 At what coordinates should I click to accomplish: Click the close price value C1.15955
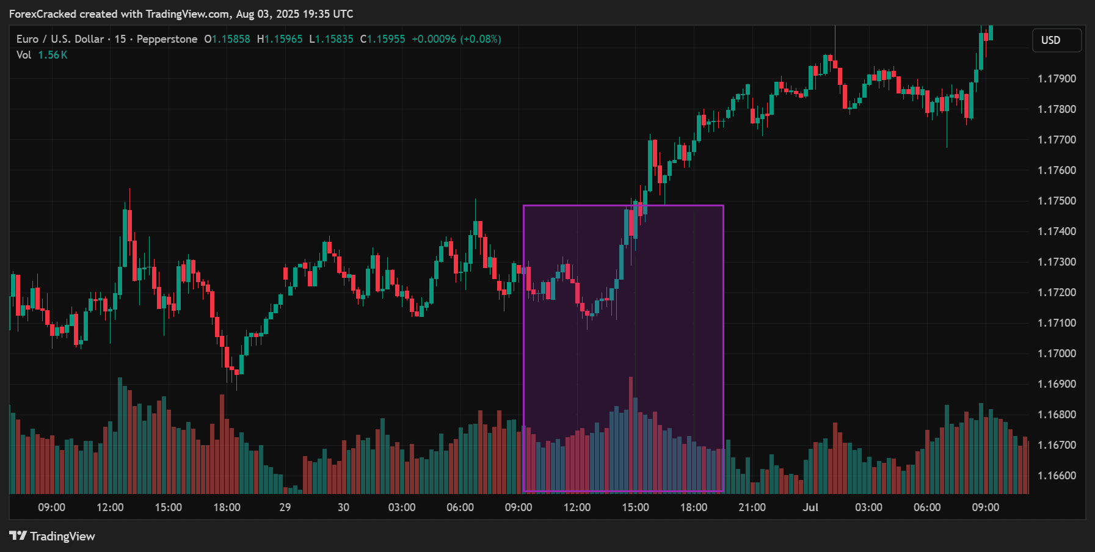pyautogui.click(x=382, y=39)
